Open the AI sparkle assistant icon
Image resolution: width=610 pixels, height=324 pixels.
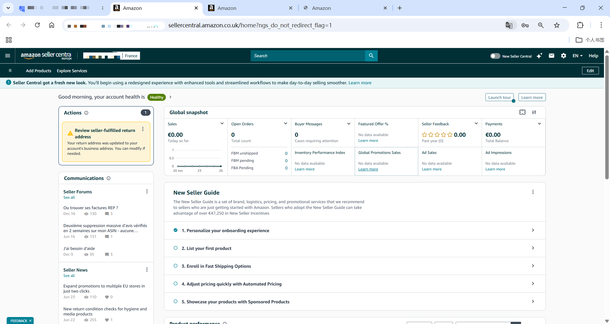tap(539, 56)
